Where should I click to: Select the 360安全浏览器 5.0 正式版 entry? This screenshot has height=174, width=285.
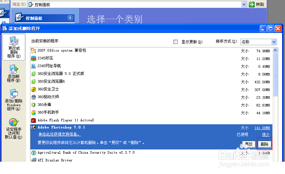[x=151, y=74]
